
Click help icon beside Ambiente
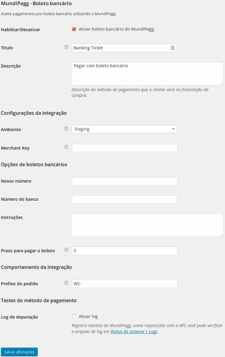66,129
